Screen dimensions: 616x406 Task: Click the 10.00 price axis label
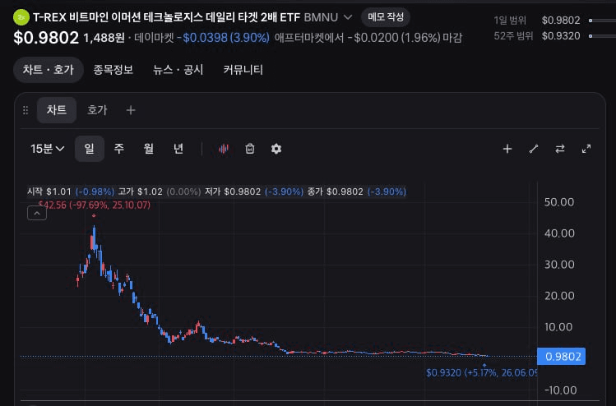pyautogui.click(x=558, y=327)
